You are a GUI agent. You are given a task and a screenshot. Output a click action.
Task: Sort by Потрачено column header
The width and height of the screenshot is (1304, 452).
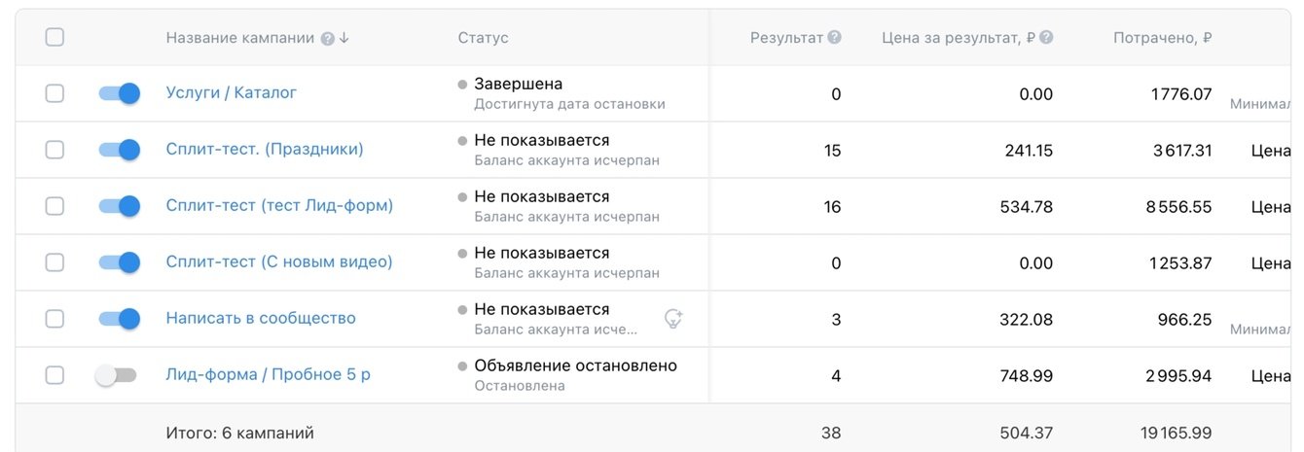point(1162,39)
